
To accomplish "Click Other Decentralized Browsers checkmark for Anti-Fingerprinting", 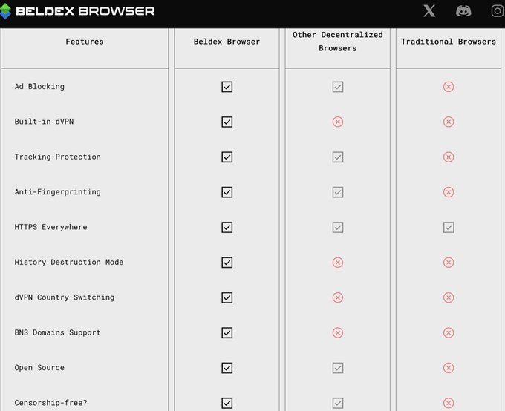I will [x=338, y=192].
